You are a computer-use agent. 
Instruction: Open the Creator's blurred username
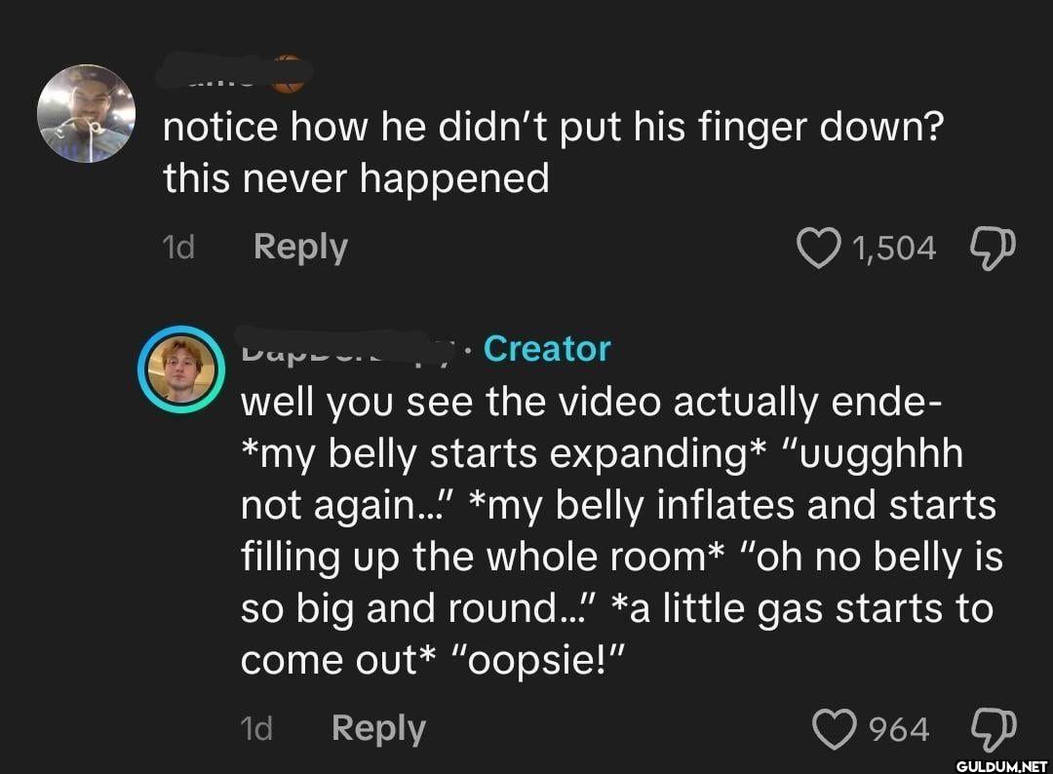[346, 349]
